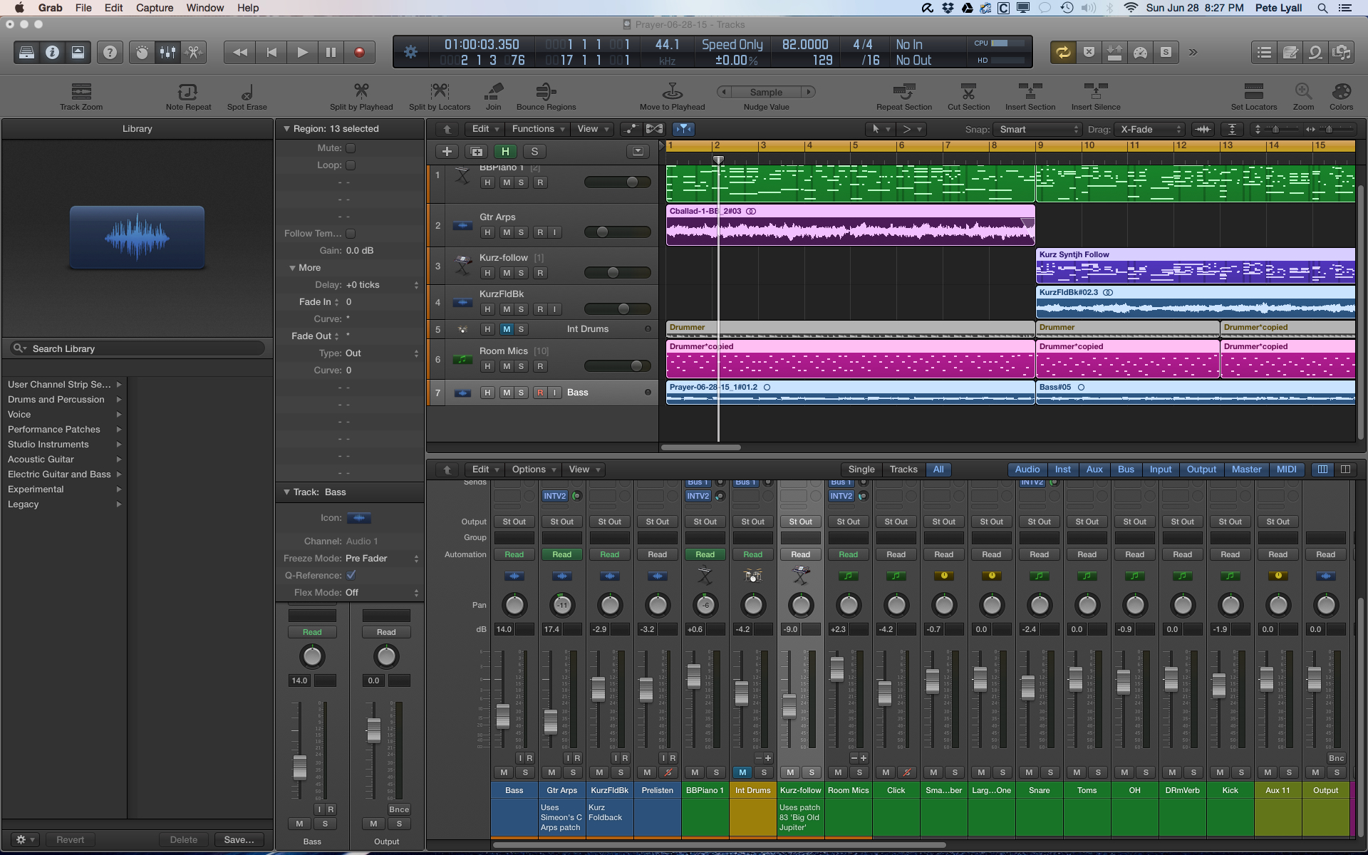Click the Bounce Regions toolbar icon

(546, 91)
